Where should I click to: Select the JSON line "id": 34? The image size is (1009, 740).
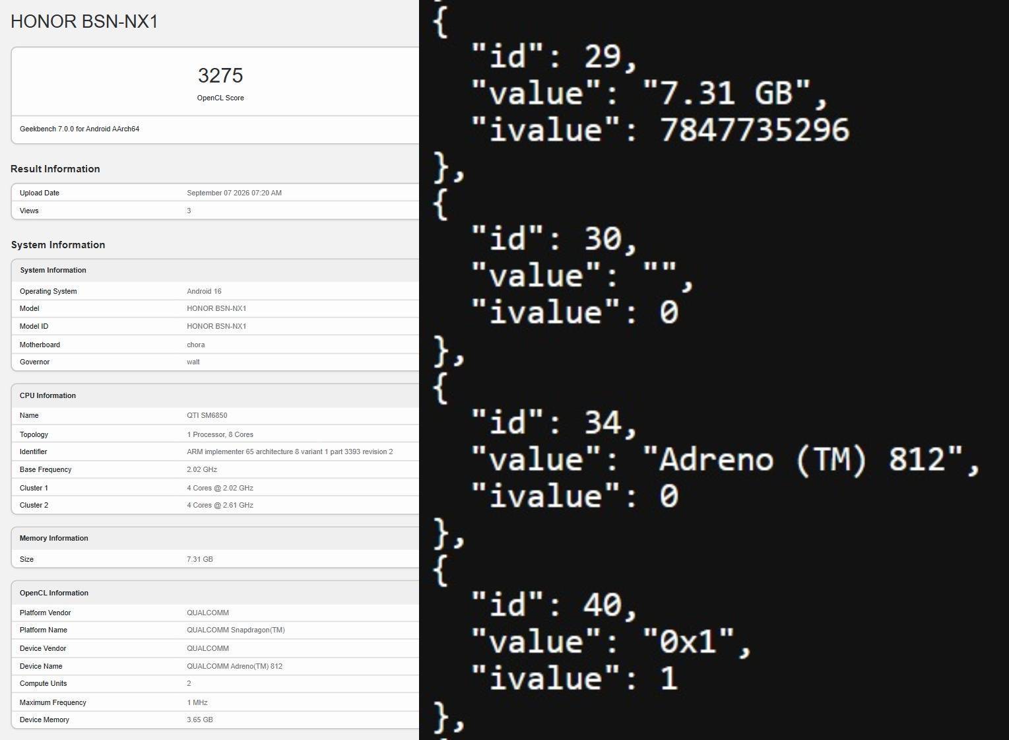tap(554, 422)
